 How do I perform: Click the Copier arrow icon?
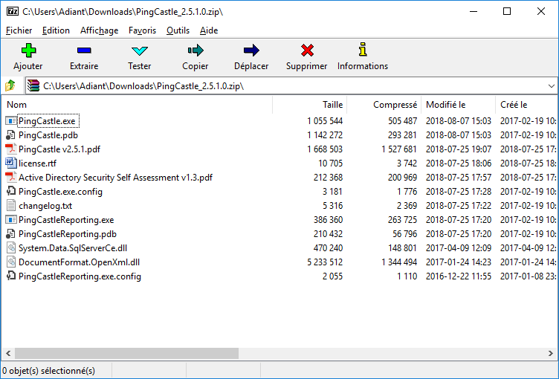pyautogui.click(x=196, y=51)
